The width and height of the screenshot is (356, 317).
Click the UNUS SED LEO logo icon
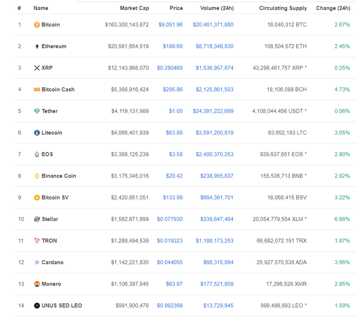(37, 306)
